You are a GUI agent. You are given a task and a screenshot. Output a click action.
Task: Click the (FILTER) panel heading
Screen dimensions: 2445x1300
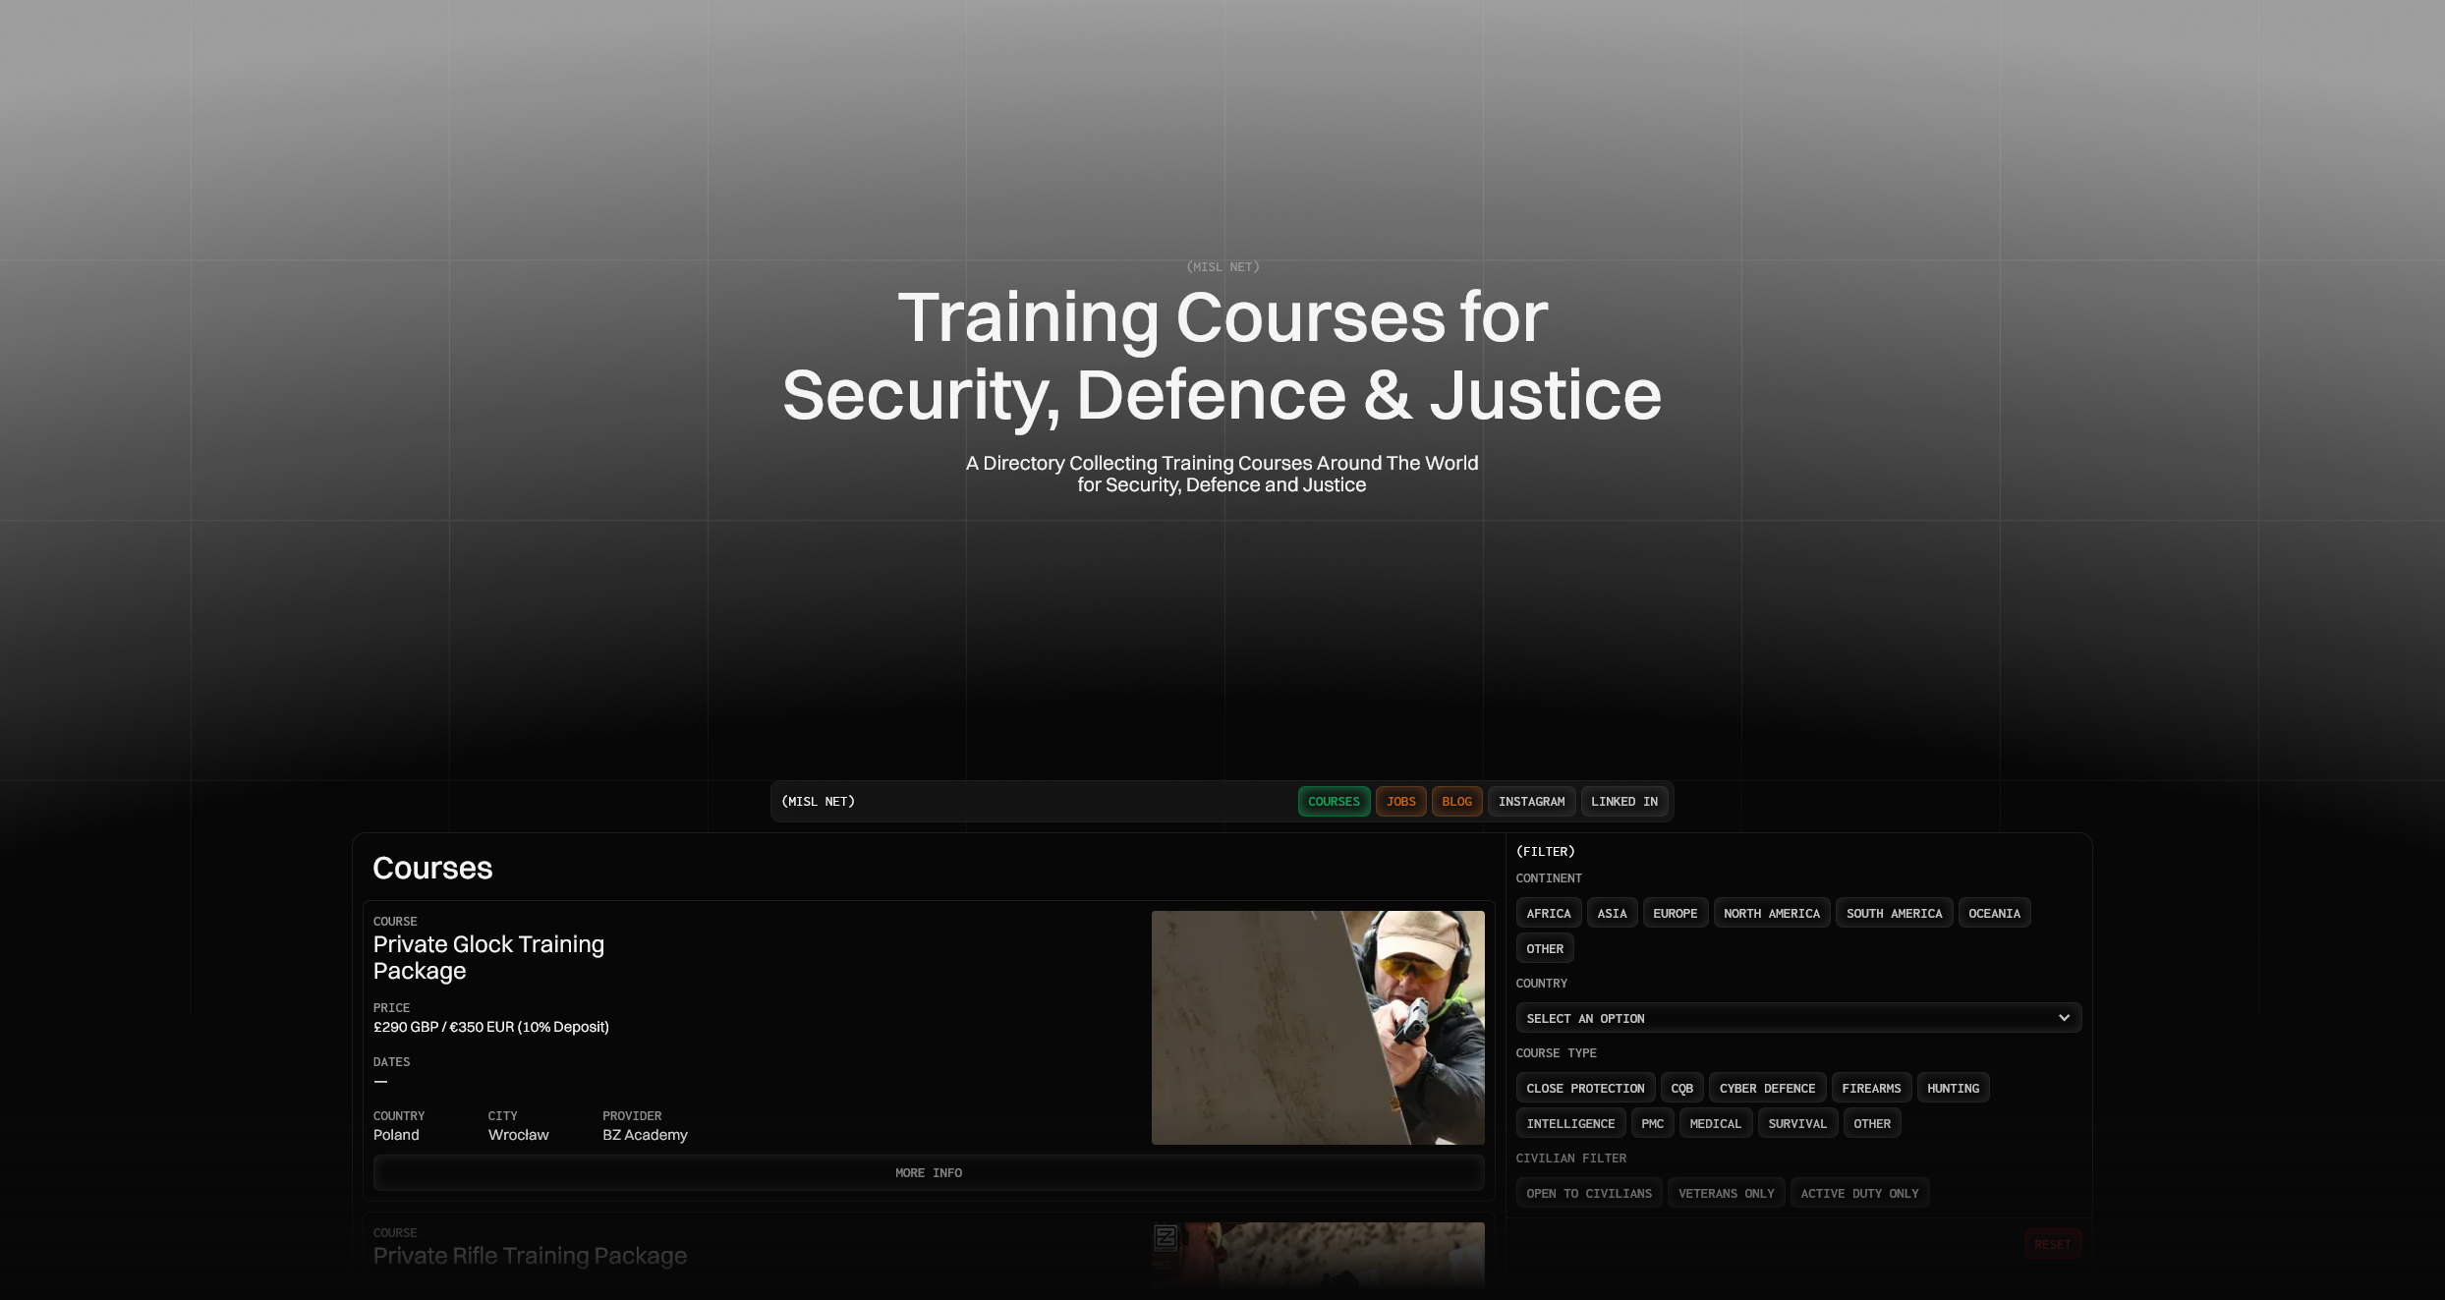coord(1545,852)
